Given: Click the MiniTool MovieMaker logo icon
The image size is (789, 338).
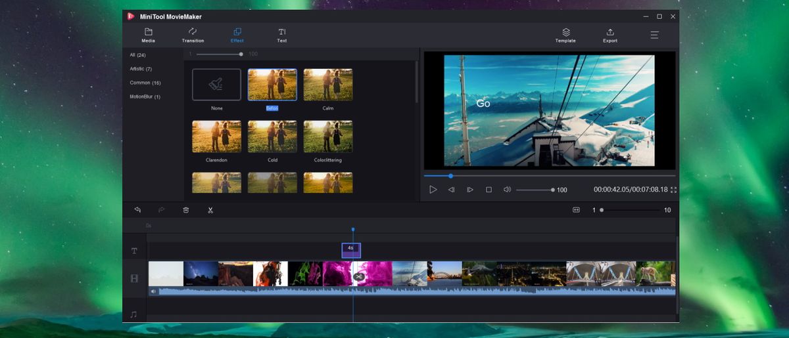Looking at the screenshot, I should pyautogui.click(x=131, y=16).
